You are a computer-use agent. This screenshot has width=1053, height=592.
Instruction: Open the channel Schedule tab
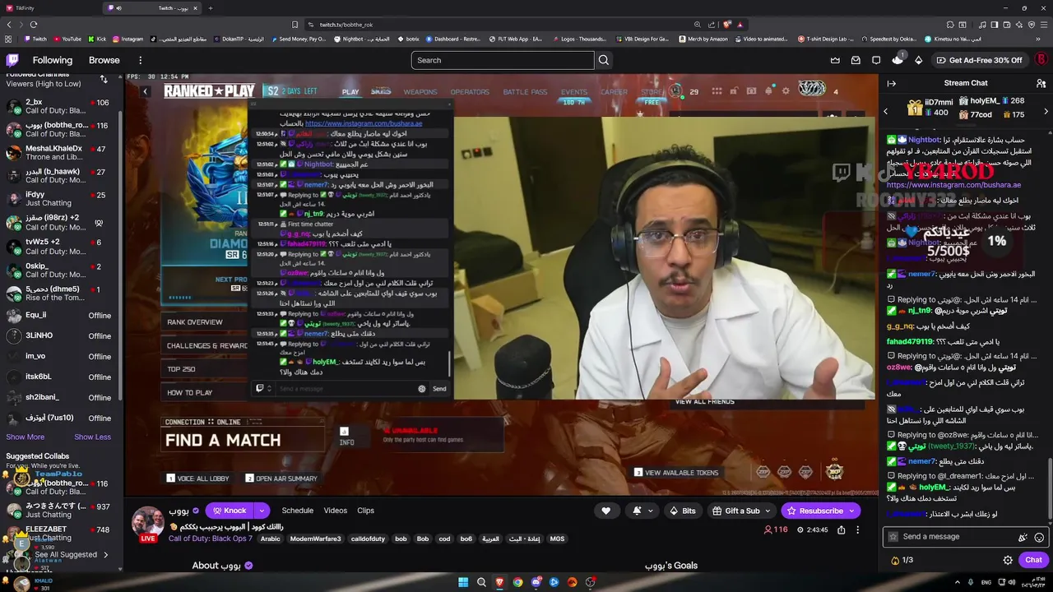(298, 511)
